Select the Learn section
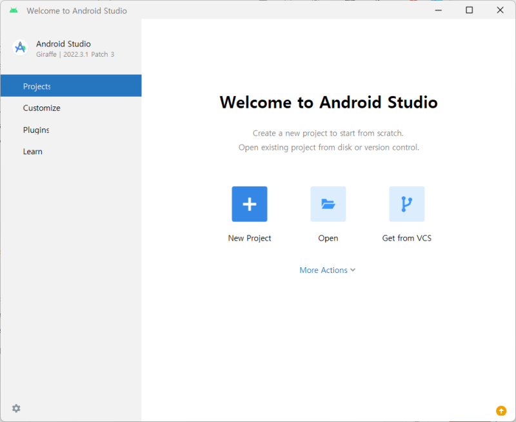Image resolution: width=516 pixels, height=422 pixels. (32, 151)
